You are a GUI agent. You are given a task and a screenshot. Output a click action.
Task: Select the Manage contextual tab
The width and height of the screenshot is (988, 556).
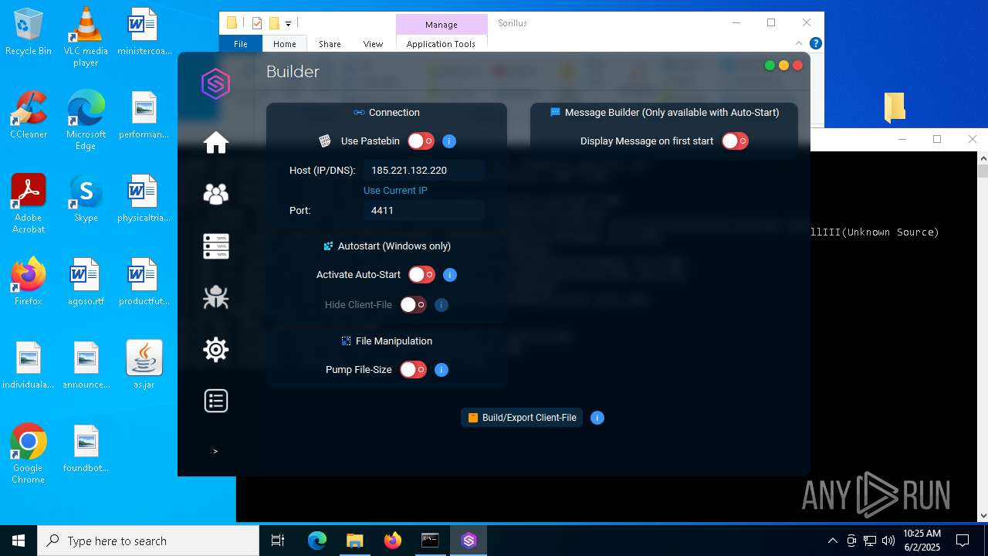(442, 25)
